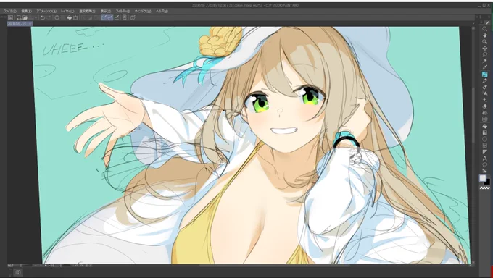Select the Text tool
493x278 pixels.
click(484, 159)
